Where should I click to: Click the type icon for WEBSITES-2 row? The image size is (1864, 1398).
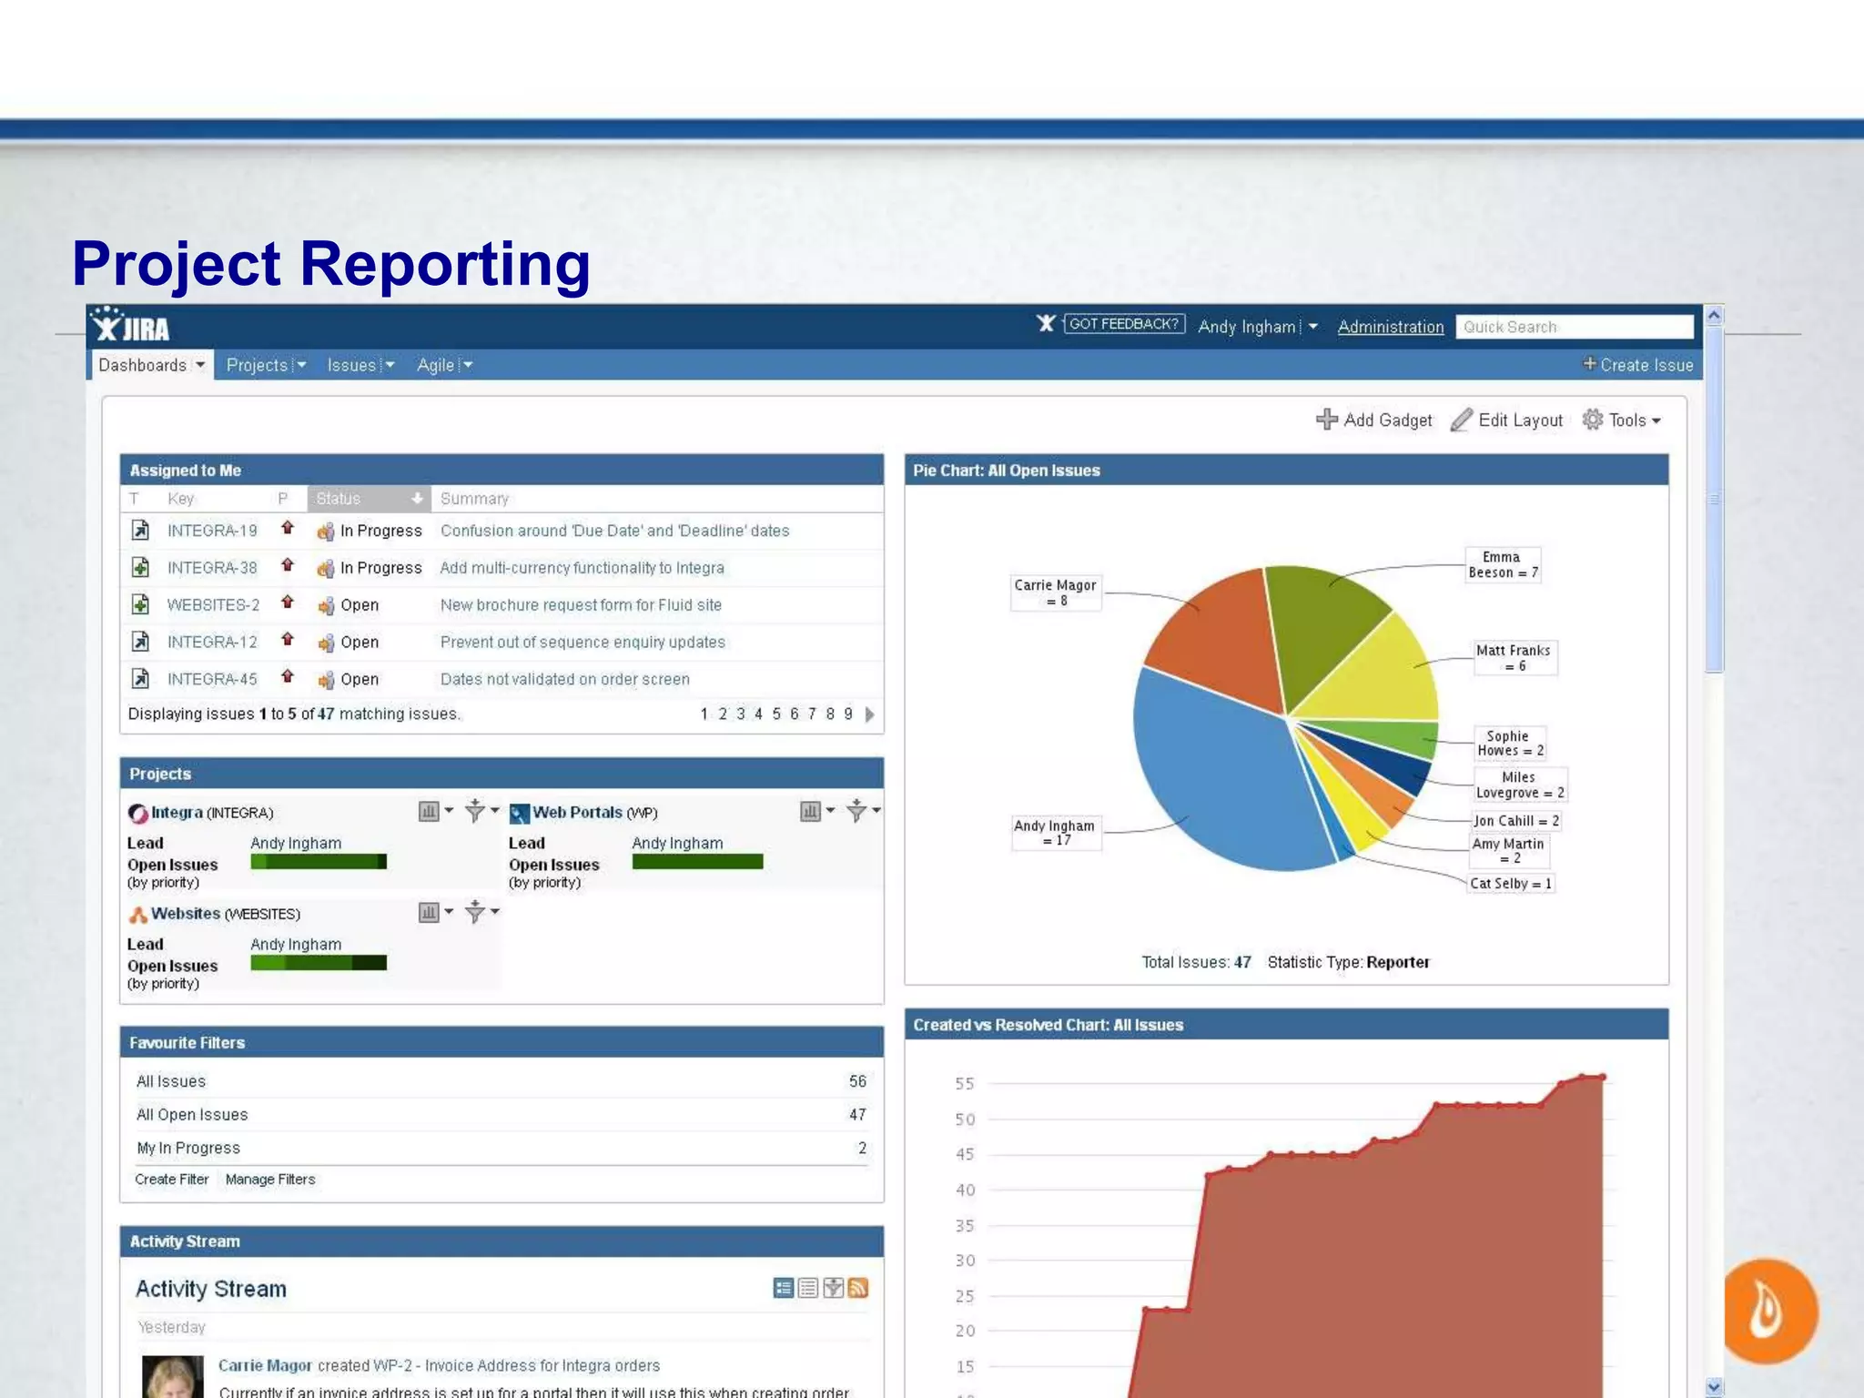click(x=140, y=604)
